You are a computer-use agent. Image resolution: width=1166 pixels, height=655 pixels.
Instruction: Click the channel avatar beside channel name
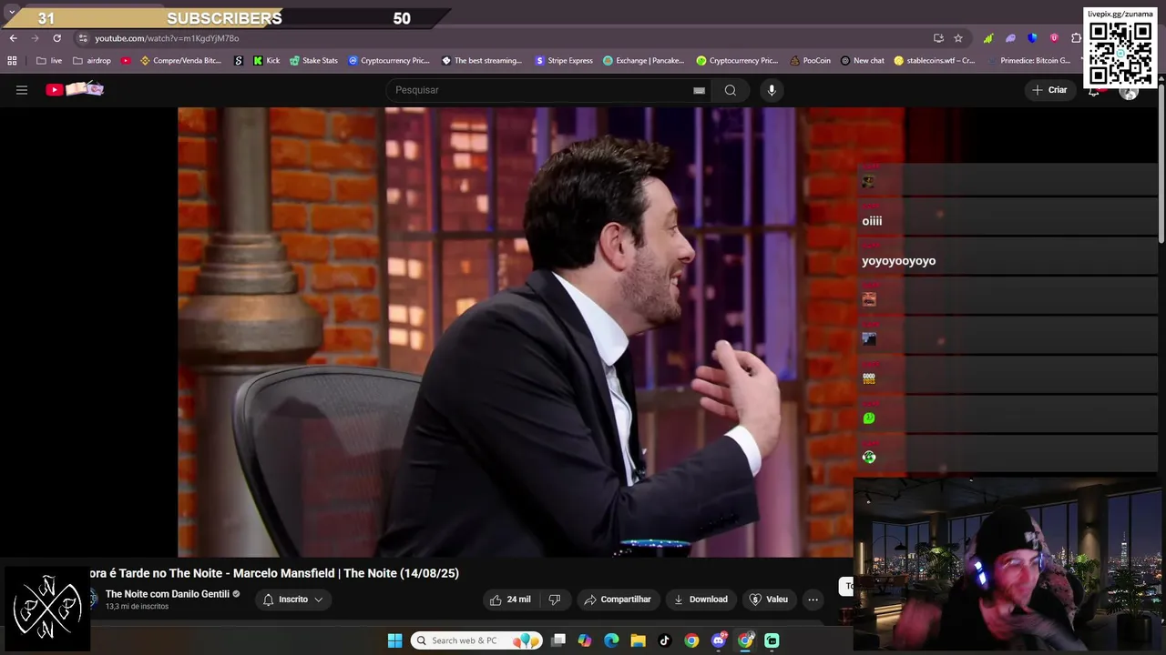[92, 599]
